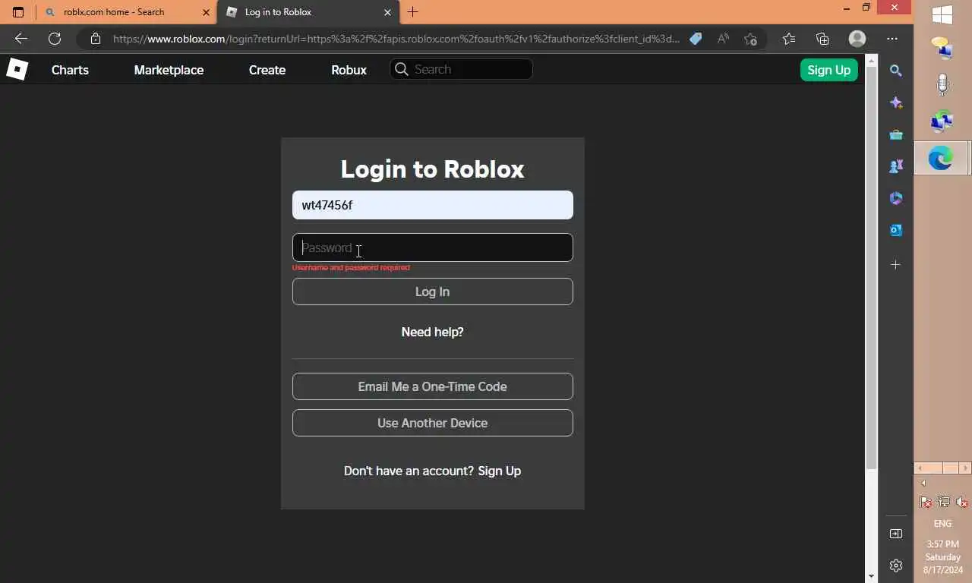Screen dimensions: 972x583
Task: Click Email Me a One-Time Code
Action: 433,386
